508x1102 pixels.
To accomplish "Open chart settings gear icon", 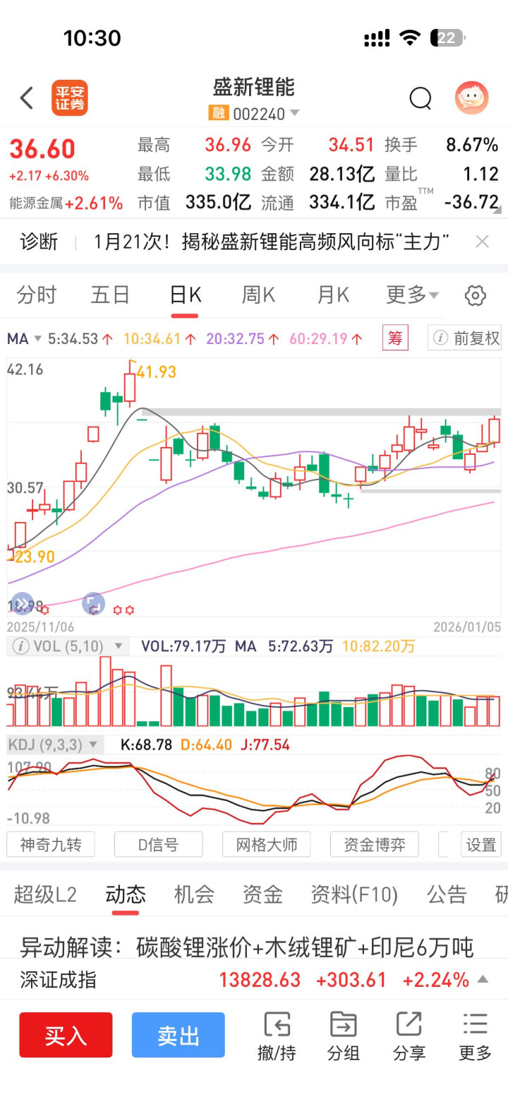I will pyautogui.click(x=476, y=295).
